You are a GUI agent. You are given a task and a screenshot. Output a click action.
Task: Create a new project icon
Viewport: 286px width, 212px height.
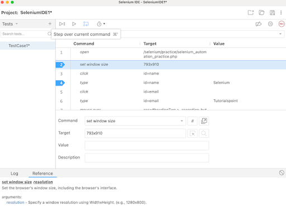251,12
